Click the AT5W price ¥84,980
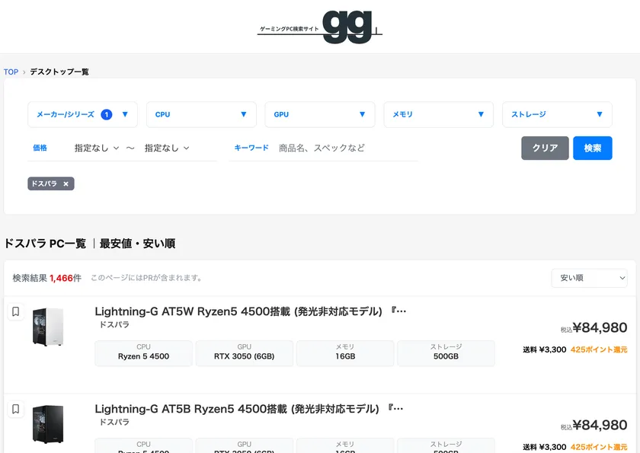This screenshot has height=453, width=640. tap(600, 328)
